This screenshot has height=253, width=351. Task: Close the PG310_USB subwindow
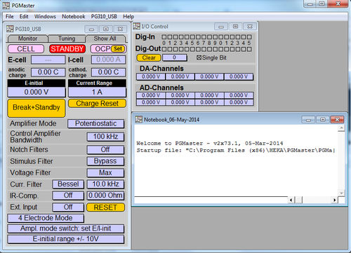click(120, 29)
